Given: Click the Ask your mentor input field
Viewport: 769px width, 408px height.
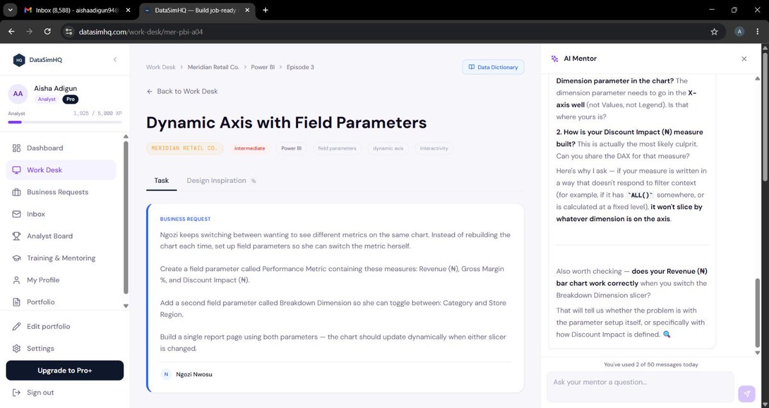Looking at the screenshot, I should pos(640,387).
